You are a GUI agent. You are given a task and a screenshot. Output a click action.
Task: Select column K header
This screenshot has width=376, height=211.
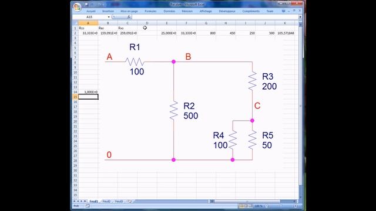click(x=284, y=23)
